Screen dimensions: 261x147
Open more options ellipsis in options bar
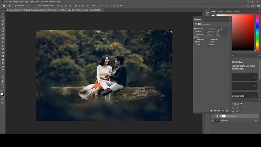(x=93, y=6)
